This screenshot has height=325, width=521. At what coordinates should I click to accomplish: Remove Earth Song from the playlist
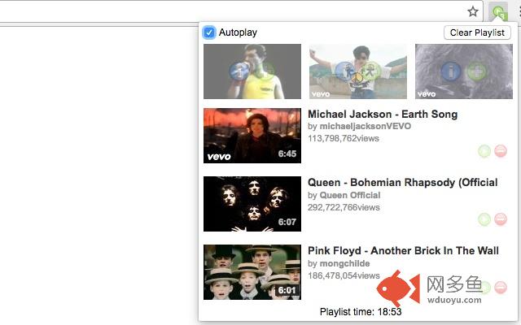point(501,151)
